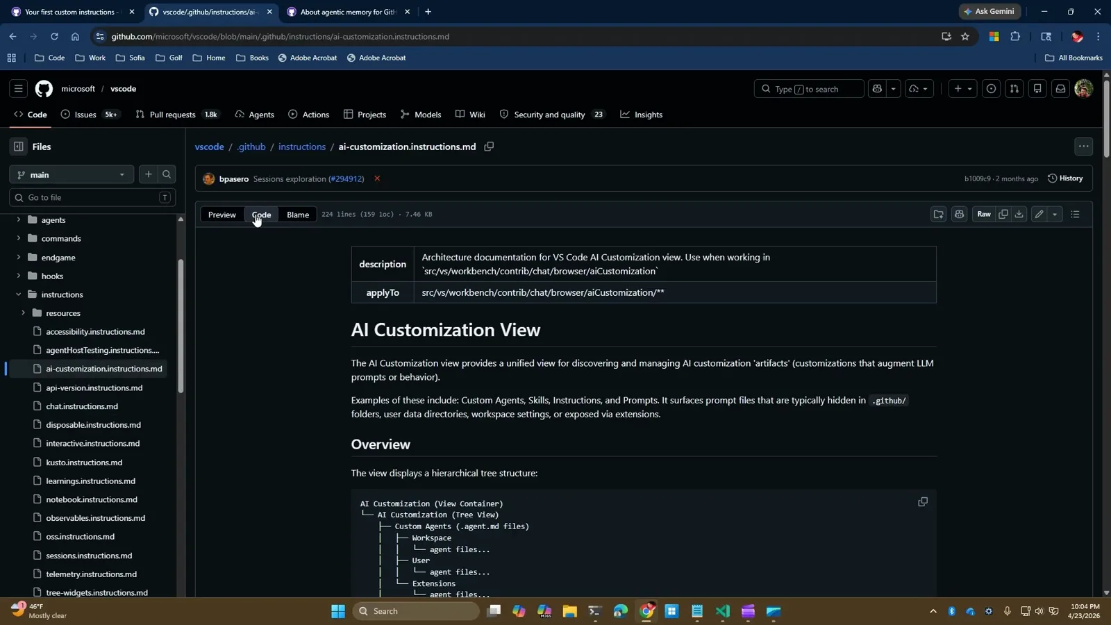This screenshot has width=1111, height=625.
Task: Open the Raw file view
Action: pos(984,215)
